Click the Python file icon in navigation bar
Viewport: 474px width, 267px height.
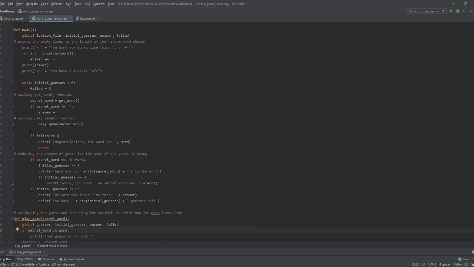(20, 11)
